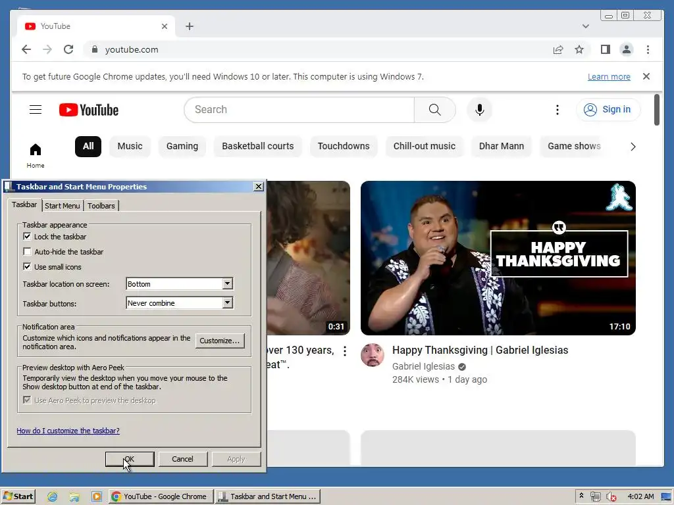
Task: Open Happy Thanksgiving video thumbnail
Action: point(498,258)
